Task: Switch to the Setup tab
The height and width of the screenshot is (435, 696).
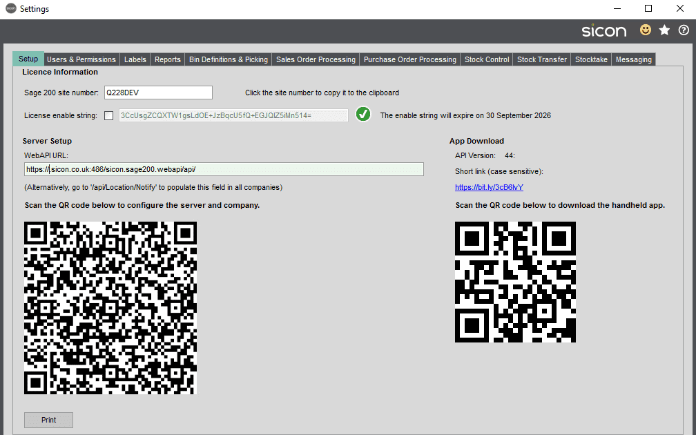Action: [28, 59]
